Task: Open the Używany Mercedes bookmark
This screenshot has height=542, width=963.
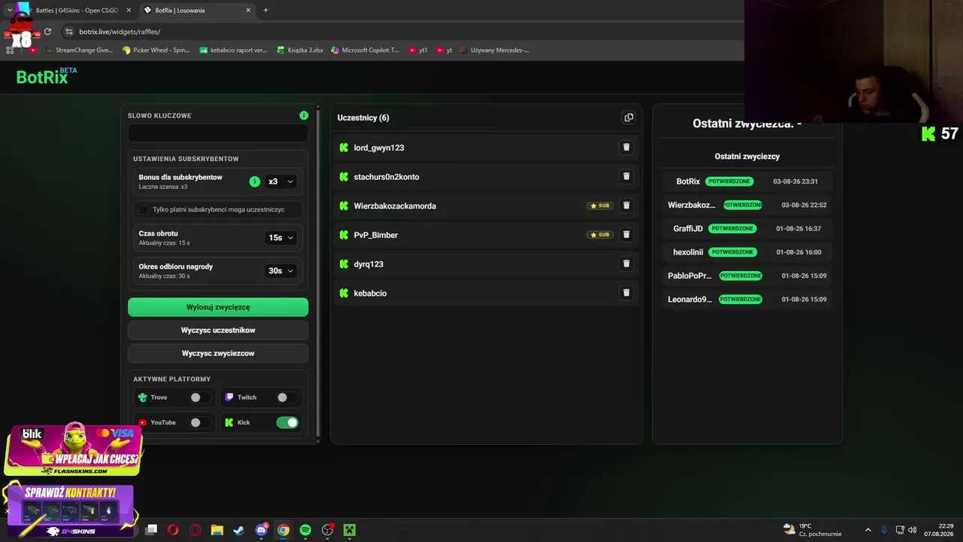Action: pos(494,50)
